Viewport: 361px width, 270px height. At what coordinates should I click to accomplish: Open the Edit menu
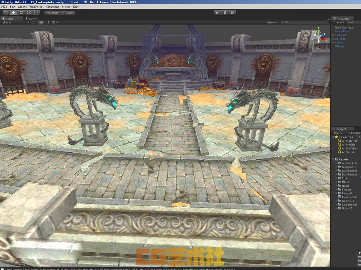(x=12, y=7)
